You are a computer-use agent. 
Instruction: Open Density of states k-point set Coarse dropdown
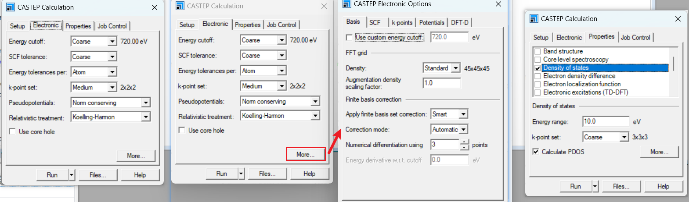pos(624,137)
